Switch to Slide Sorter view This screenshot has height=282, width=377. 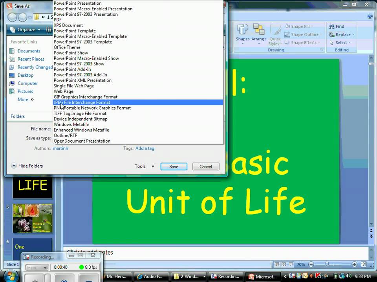[284, 264]
